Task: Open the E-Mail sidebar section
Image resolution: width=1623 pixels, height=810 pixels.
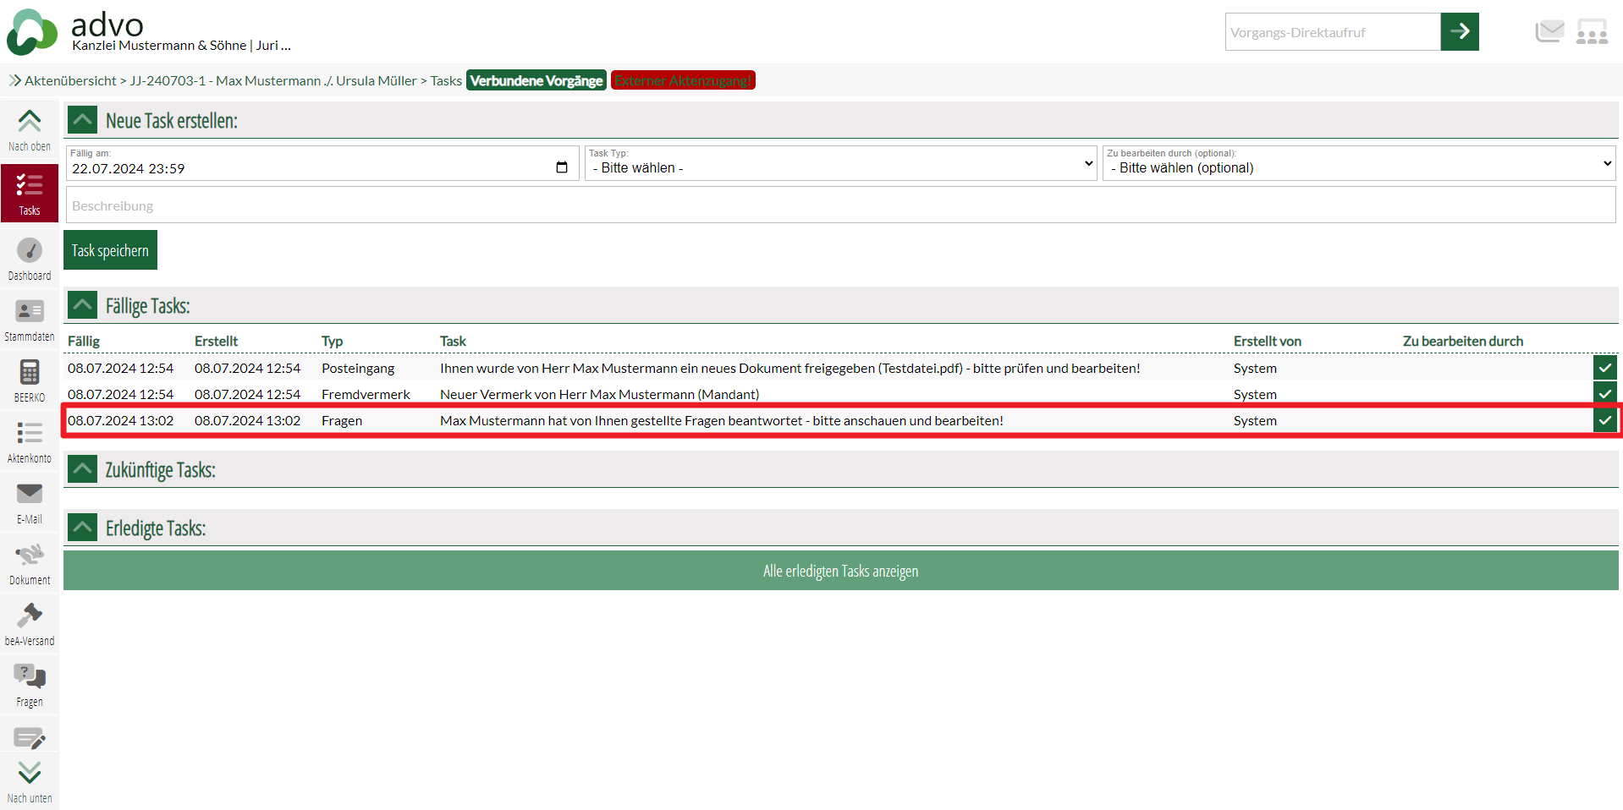Action: coord(30,501)
